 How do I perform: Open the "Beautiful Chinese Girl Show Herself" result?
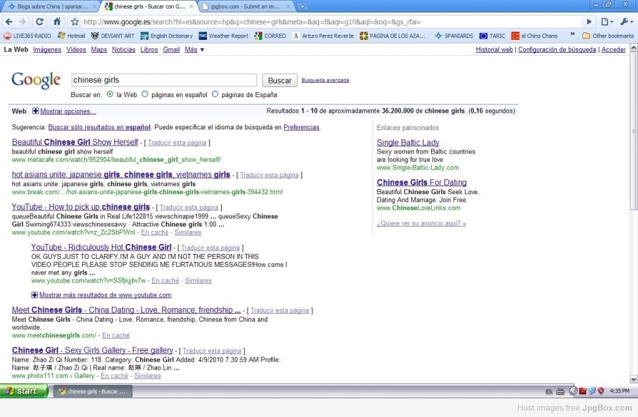(75, 143)
